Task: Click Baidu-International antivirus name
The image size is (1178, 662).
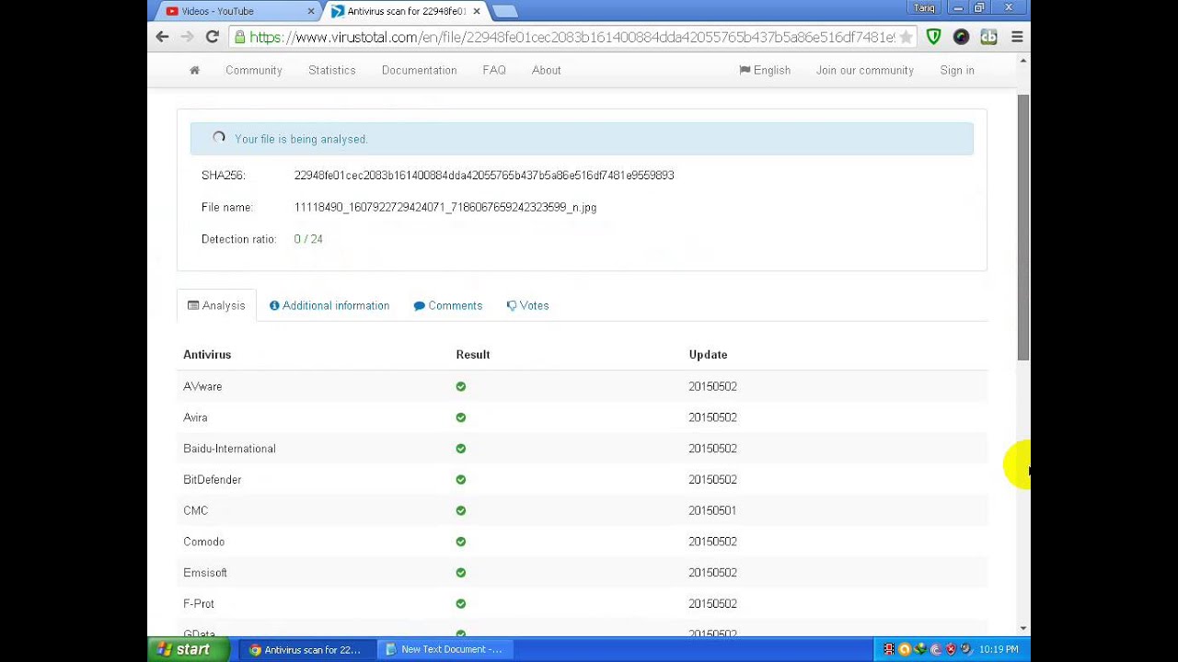Action: click(x=229, y=449)
